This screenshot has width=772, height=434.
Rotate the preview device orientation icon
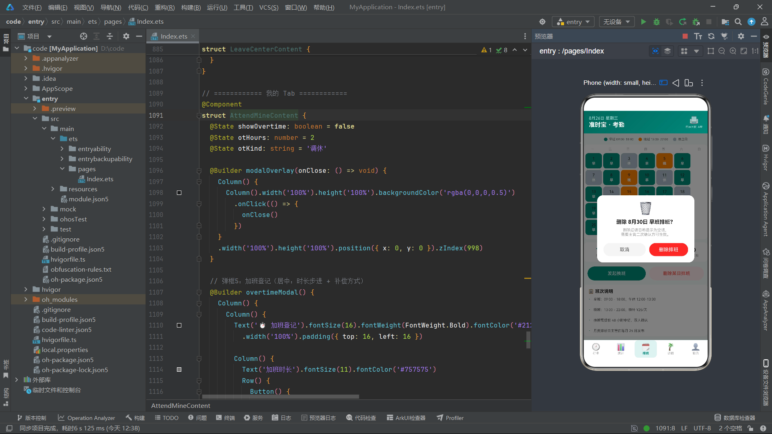click(689, 83)
